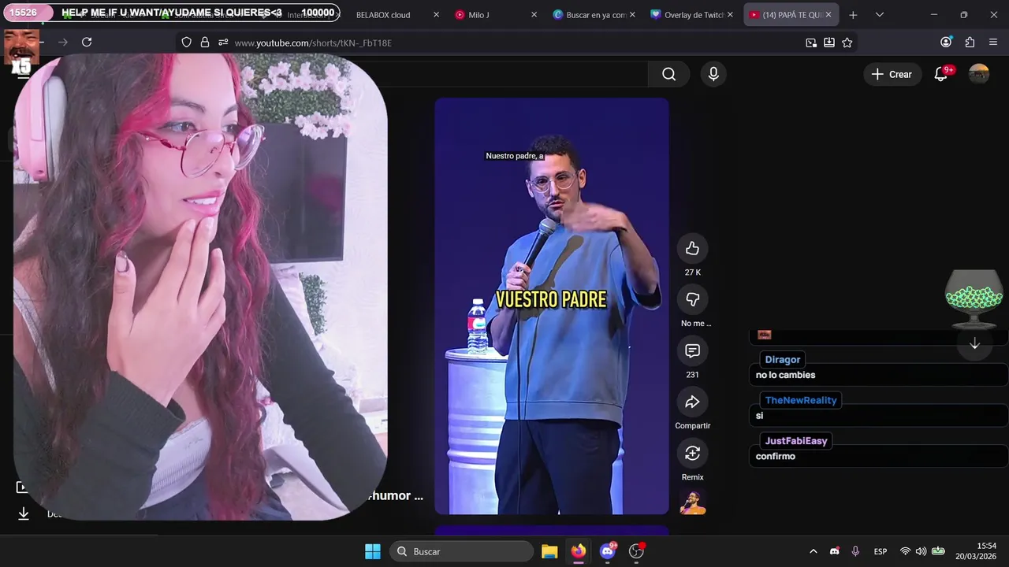The height and width of the screenshot is (567, 1009).
Task: Open Windows Start menu
Action: click(373, 551)
